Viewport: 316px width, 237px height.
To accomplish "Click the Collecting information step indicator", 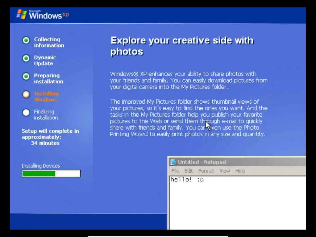I will (26, 40).
